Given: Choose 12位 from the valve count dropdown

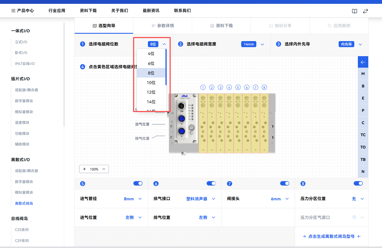Looking at the screenshot, I should coord(151,92).
